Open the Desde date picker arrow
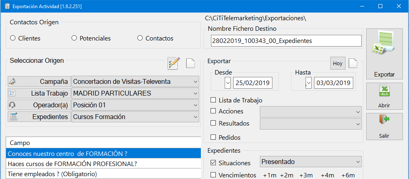 coord(228,83)
